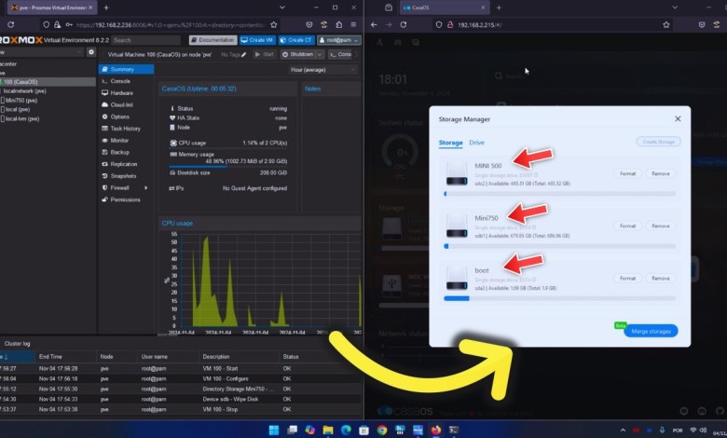Switch to the Storage tab in Storage Manager

(x=451, y=143)
